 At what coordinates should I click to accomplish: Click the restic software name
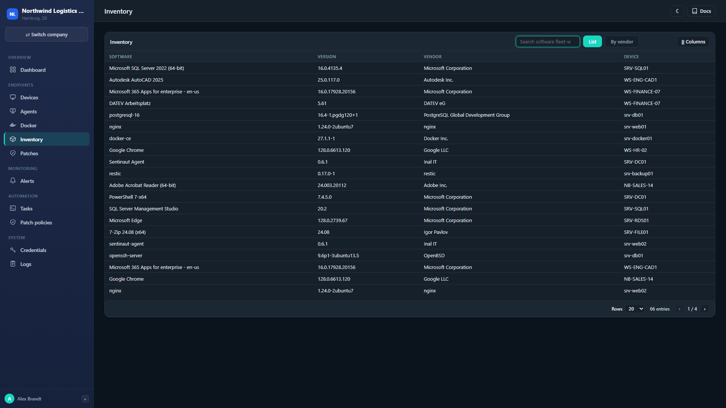pyautogui.click(x=115, y=173)
